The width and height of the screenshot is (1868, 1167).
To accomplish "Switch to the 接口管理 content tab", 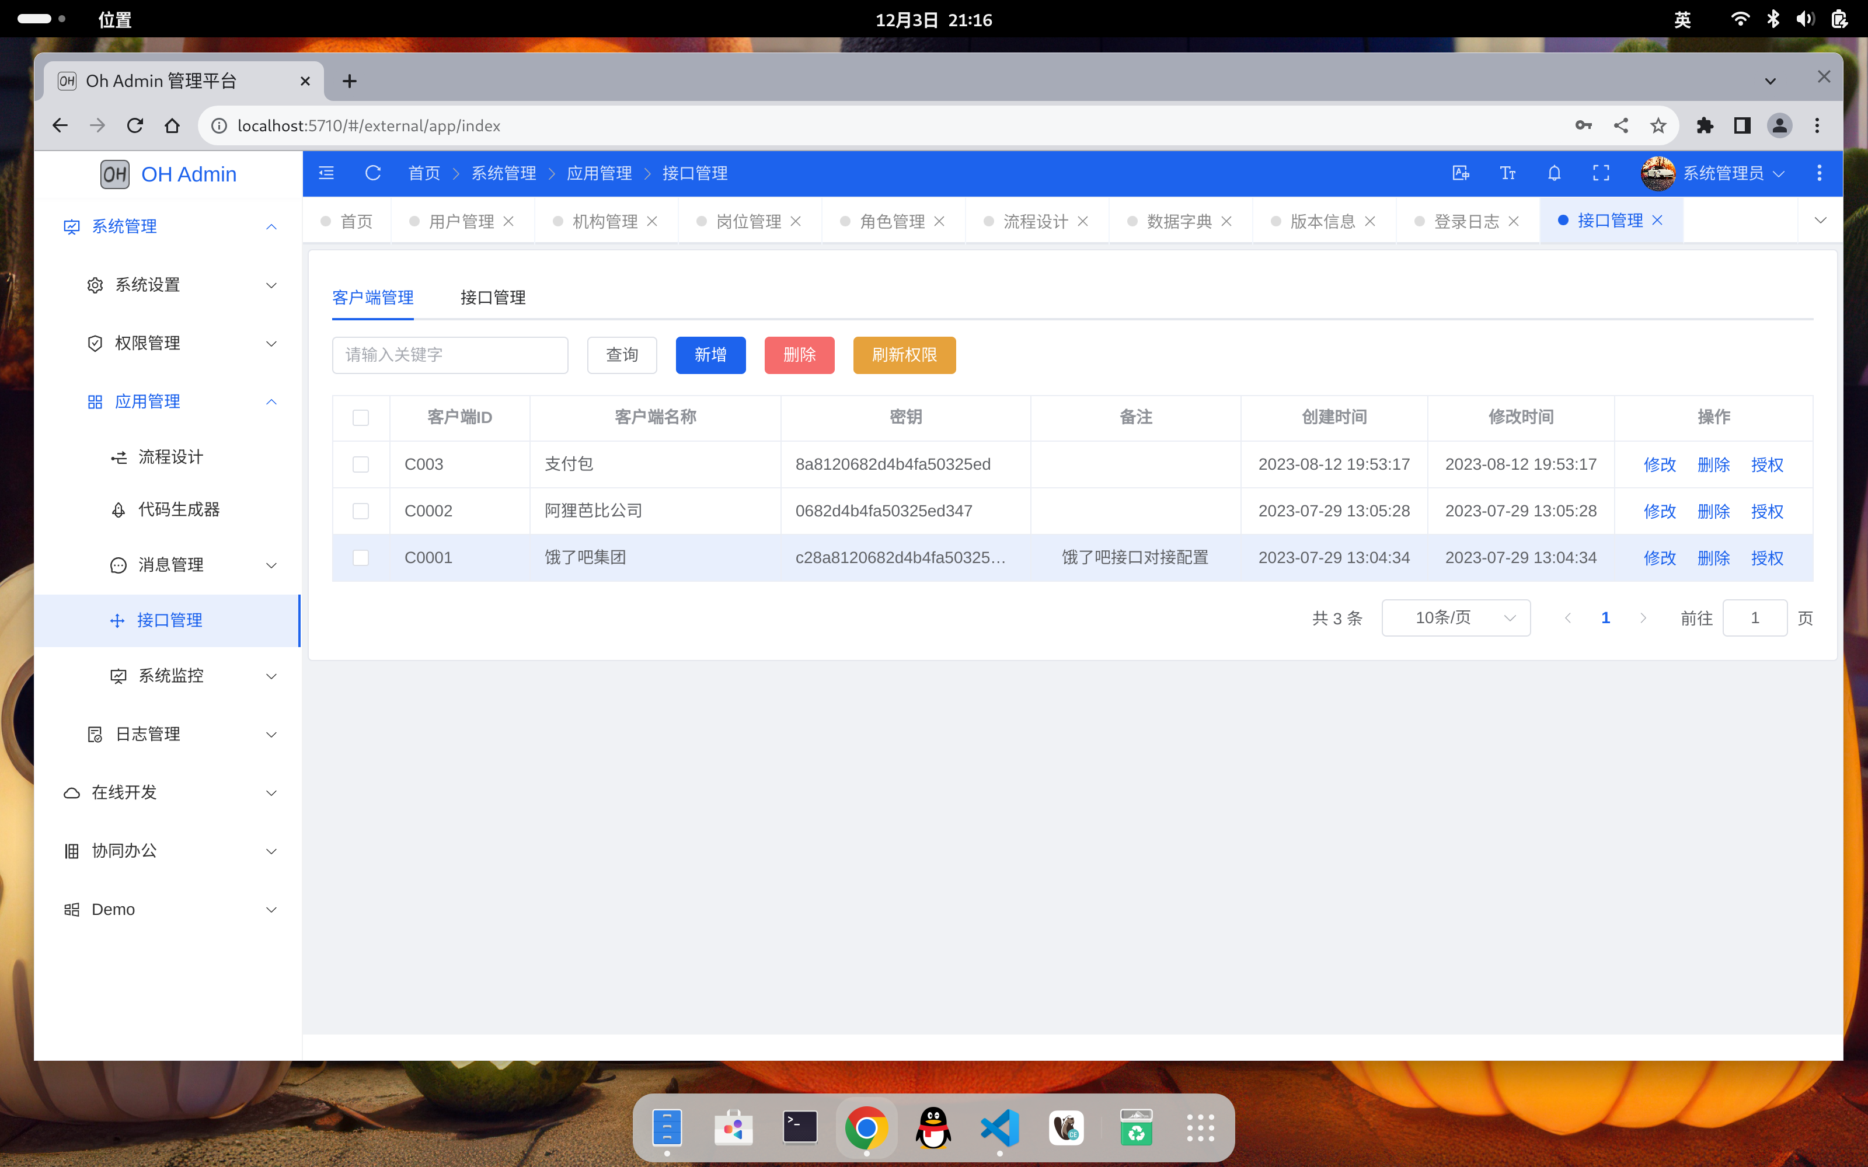I will click(493, 297).
